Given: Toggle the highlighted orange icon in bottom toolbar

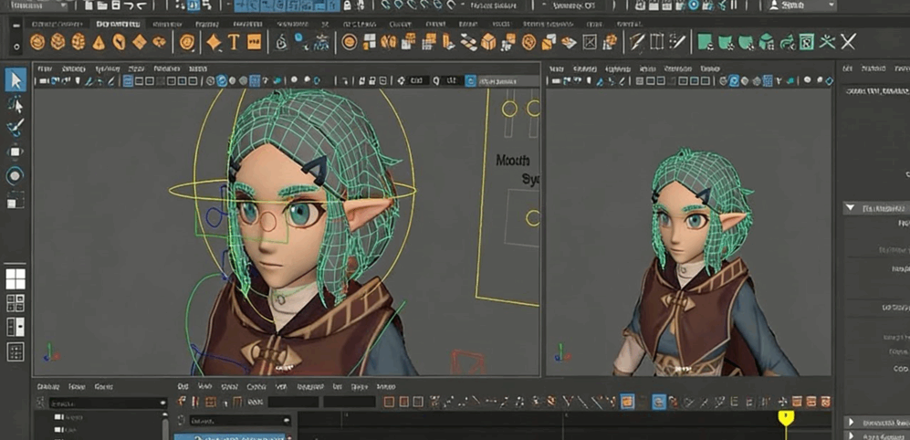Looking at the screenshot, I should 628,402.
